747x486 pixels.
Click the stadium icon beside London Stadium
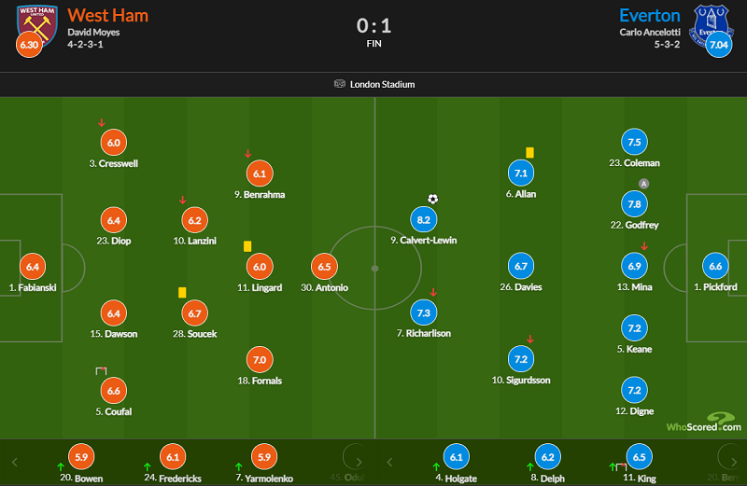(x=339, y=84)
